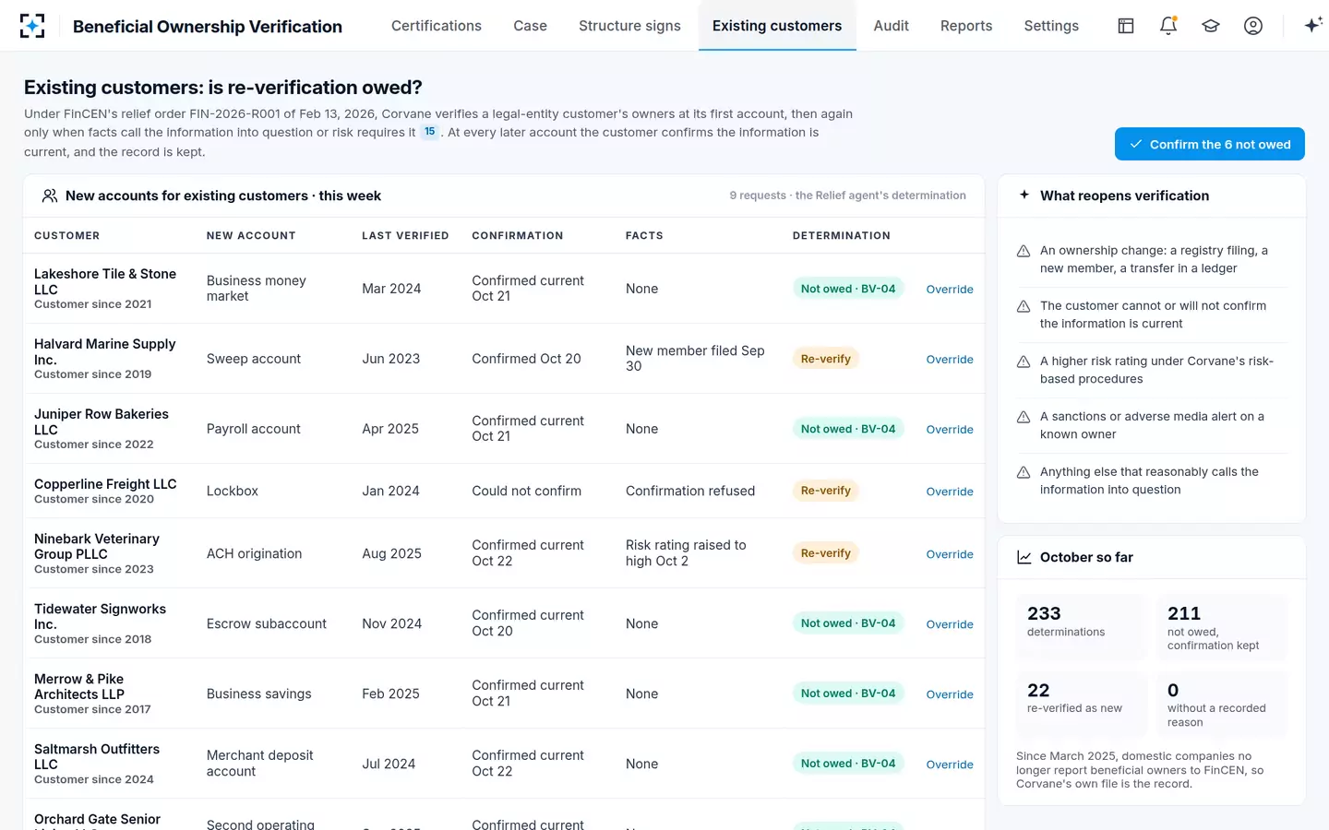This screenshot has height=830, width=1329.
Task: Click Re-verify badge for Ninebark Veterinary
Action: pyautogui.click(x=826, y=553)
